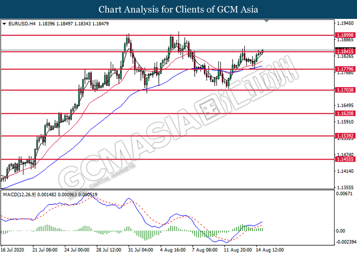Click the 0.00671 MACD scale value
Image resolution: width=357 pixels, height=255 pixels.
pos(344,193)
